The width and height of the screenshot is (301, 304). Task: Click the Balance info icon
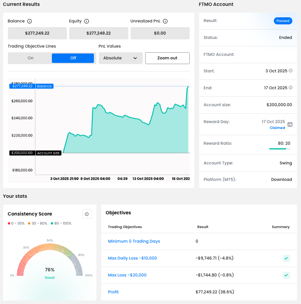[x=30, y=21]
